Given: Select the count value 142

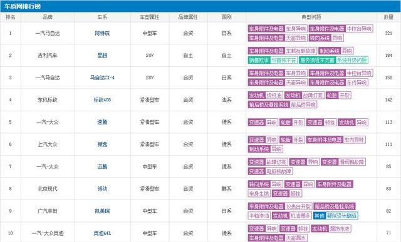Looking at the screenshot, I should pyautogui.click(x=388, y=100).
